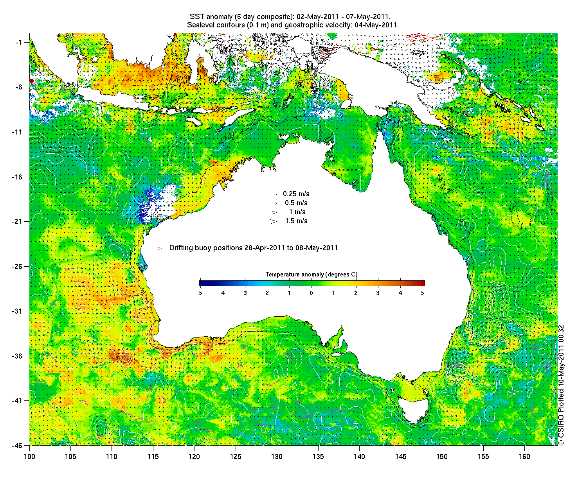Click the "Temperature anomaly (degrees C)" label

pos(312,274)
